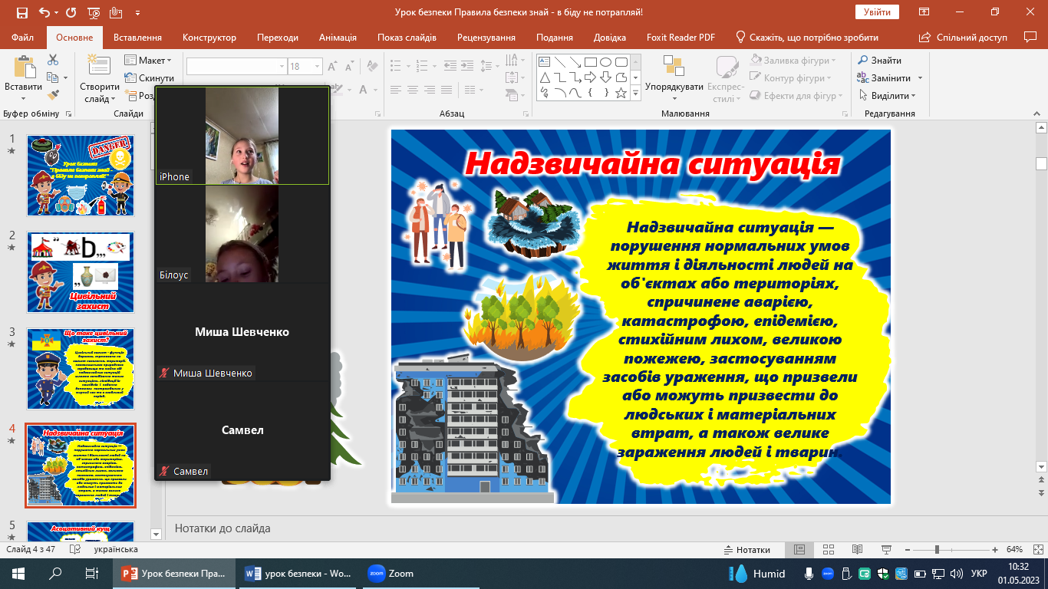Image resolution: width=1048 pixels, height=589 pixels.
Task: Clear all formatting with the eraser icon
Action: click(x=374, y=67)
